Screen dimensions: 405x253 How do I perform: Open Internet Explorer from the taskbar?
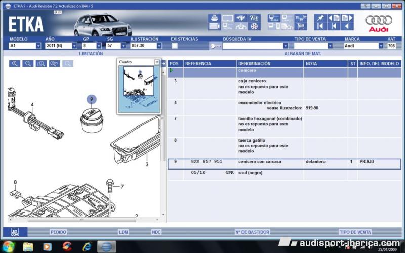coord(87,247)
